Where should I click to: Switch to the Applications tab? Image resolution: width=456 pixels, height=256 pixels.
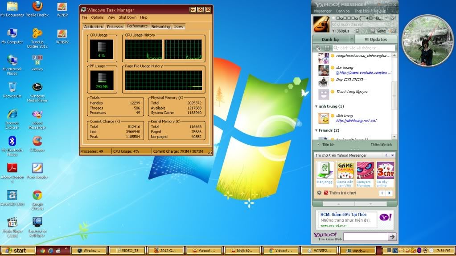[x=94, y=27]
